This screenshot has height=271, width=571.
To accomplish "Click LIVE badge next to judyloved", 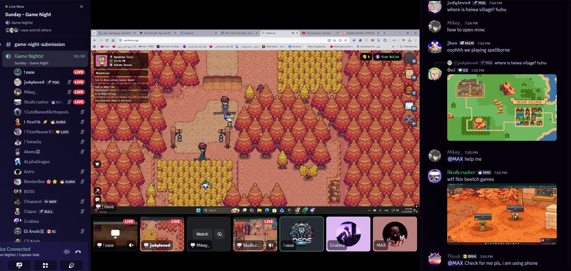I will pos(79,82).
